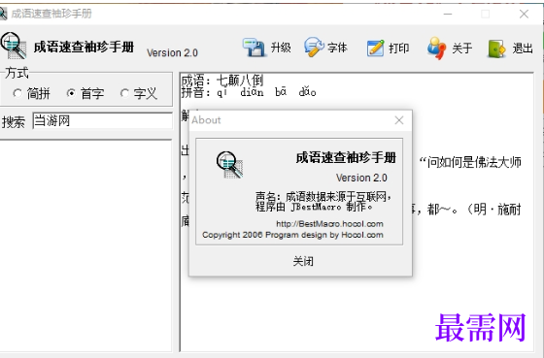Click the Version 2.0 label in the header
The image size is (544, 358).
click(172, 52)
